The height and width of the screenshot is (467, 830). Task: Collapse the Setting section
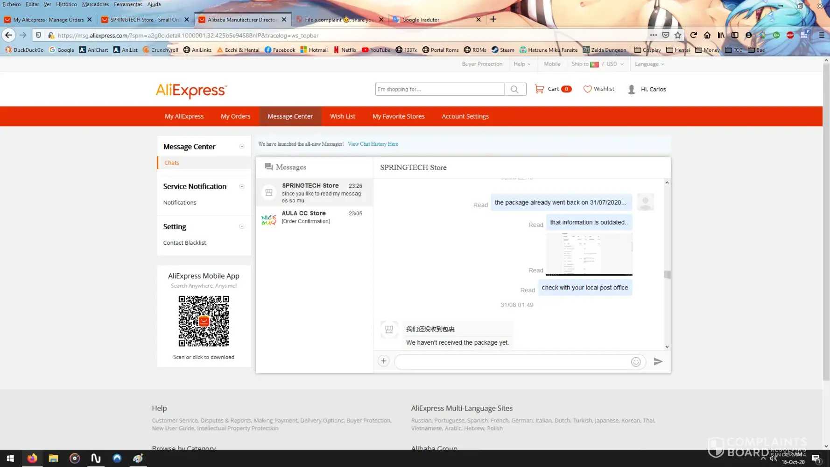tap(242, 226)
